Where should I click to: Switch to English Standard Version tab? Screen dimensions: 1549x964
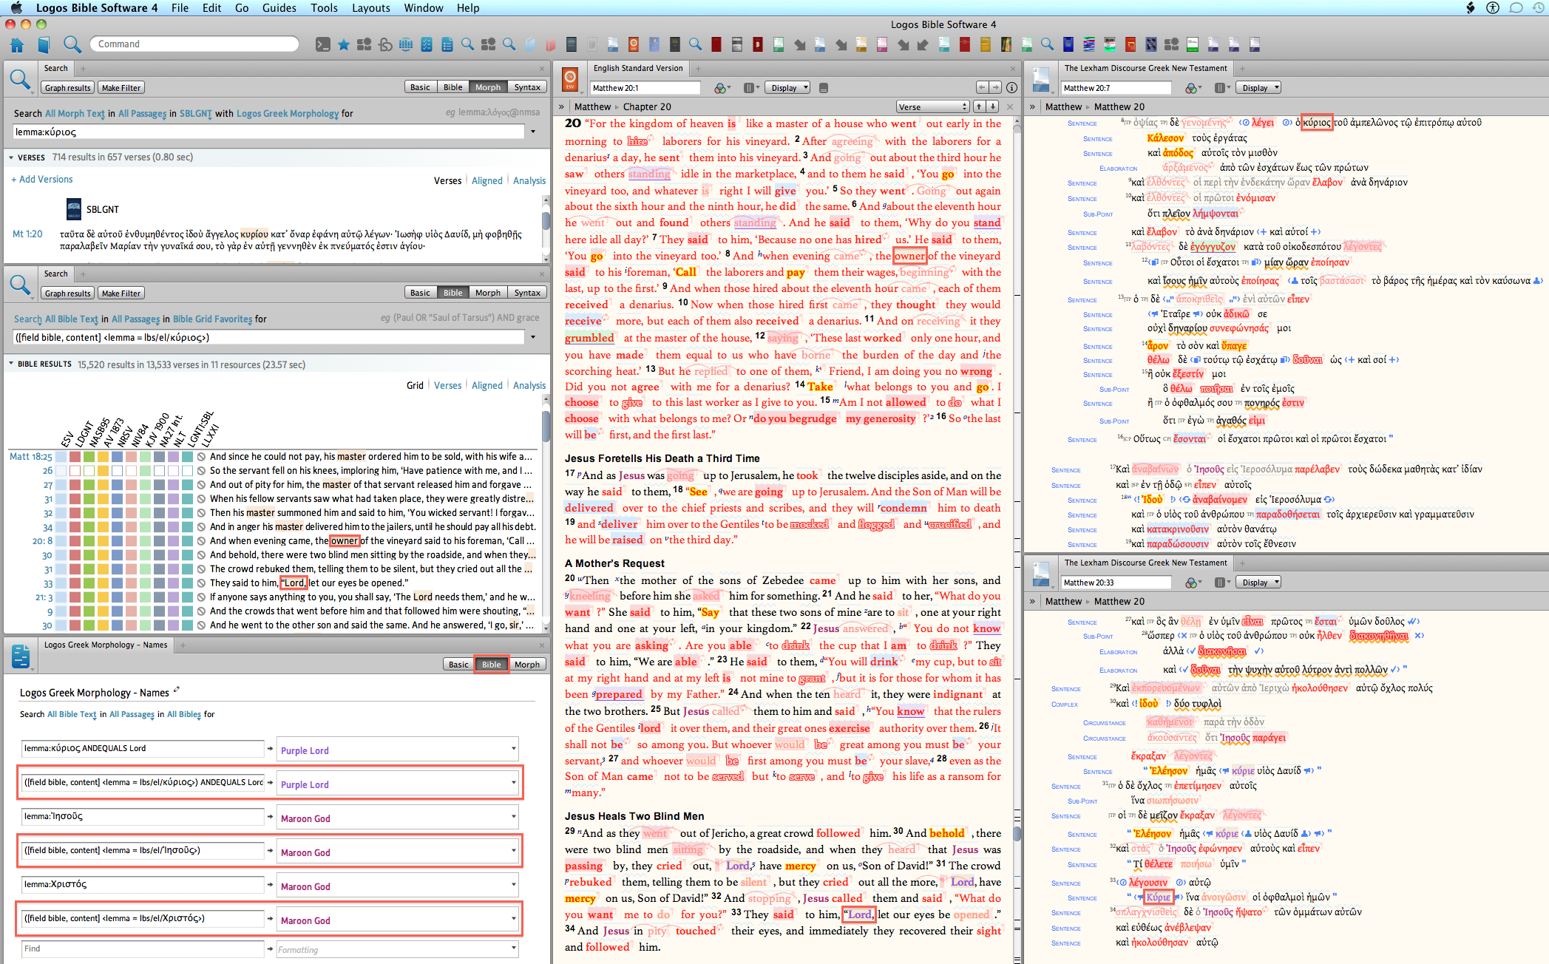click(x=637, y=68)
